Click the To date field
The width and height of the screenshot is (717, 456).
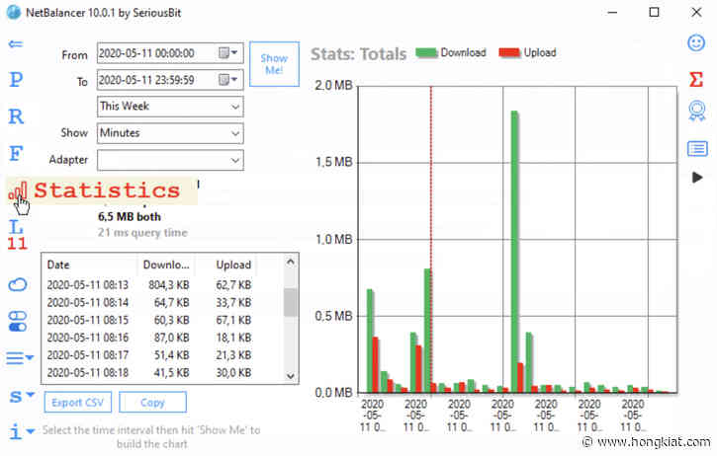coord(170,80)
